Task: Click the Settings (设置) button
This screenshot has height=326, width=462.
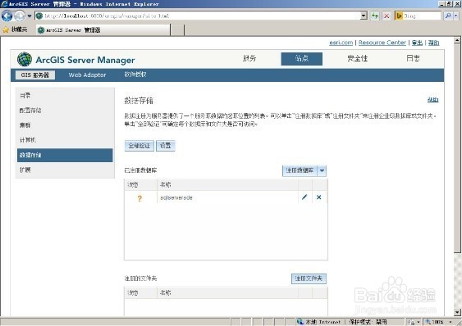Action: (x=165, y=146)
